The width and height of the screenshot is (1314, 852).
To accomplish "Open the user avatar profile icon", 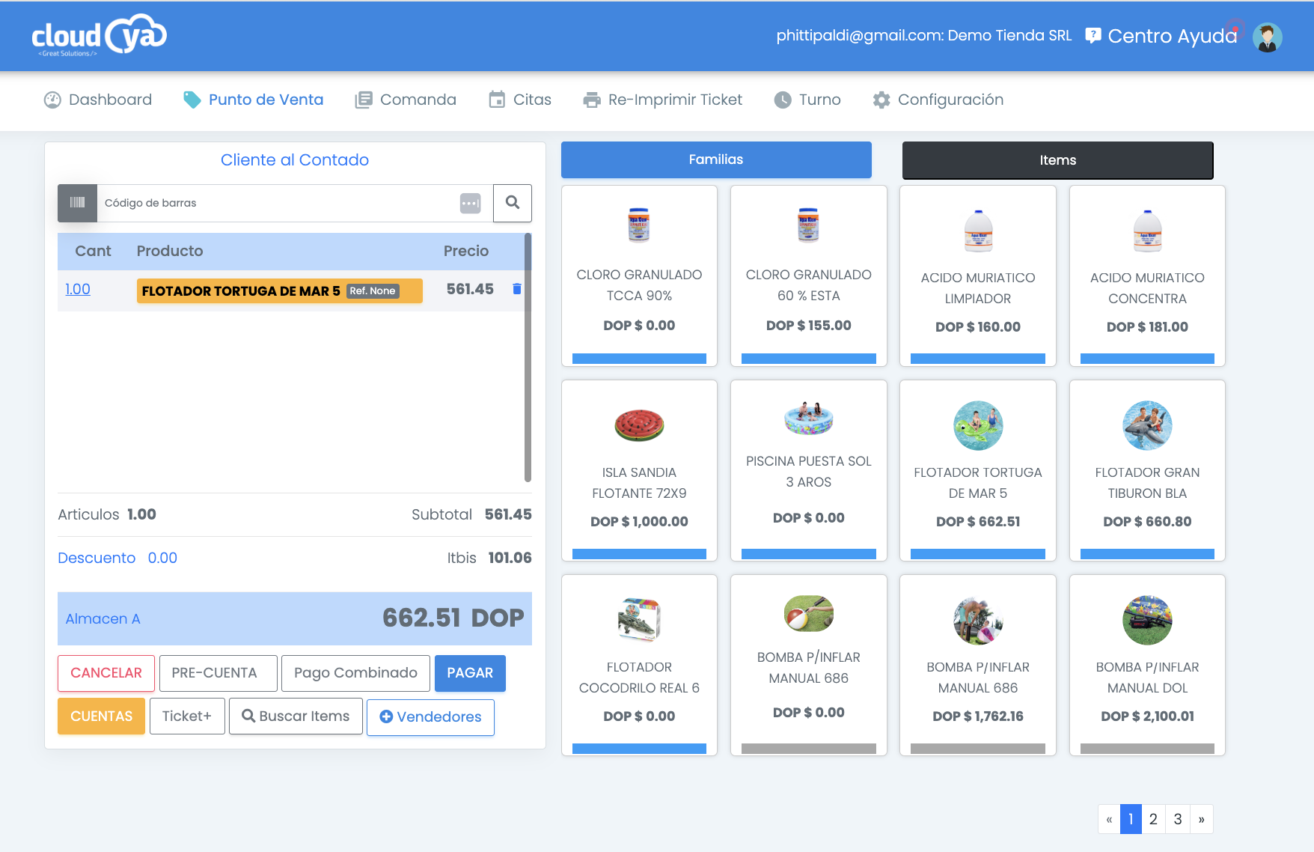I will tap(1267, 37).
